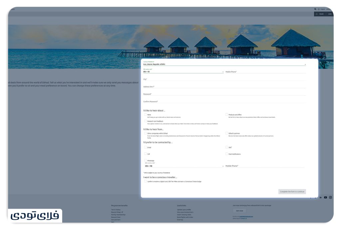341x229 pixels.
Task: Focus the Address line 1 field
Action: tap(224, 86)
